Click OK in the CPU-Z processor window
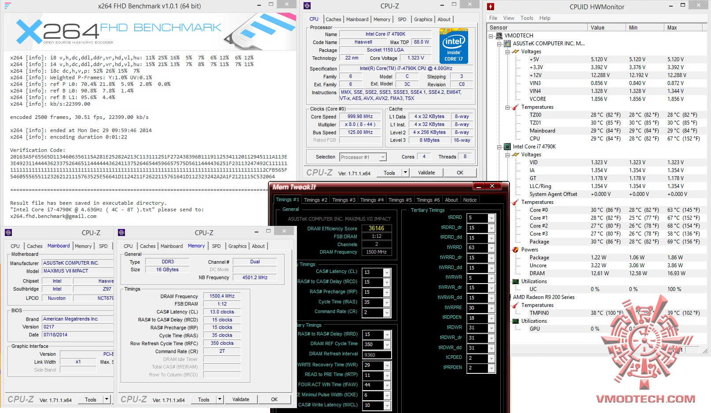Viewport: 711px width, 413px height. click(x=460, y=173)
